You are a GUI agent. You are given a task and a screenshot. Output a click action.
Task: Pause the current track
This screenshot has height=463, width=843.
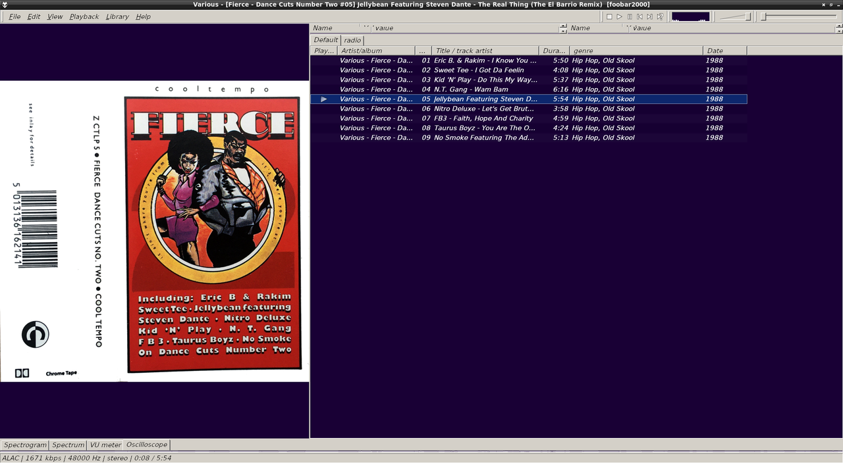(630, 16)
